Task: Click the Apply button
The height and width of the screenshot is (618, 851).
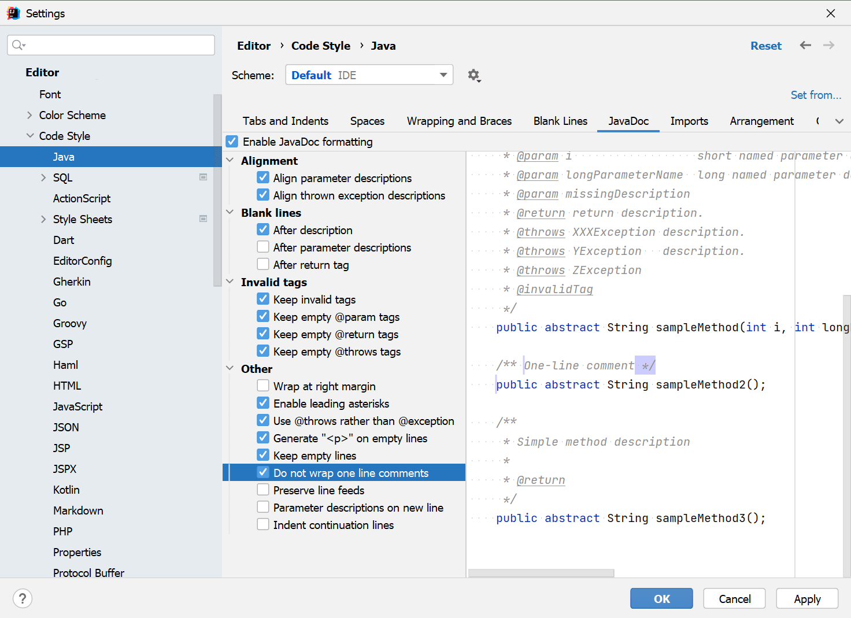Action: click(x=807, y=599)
